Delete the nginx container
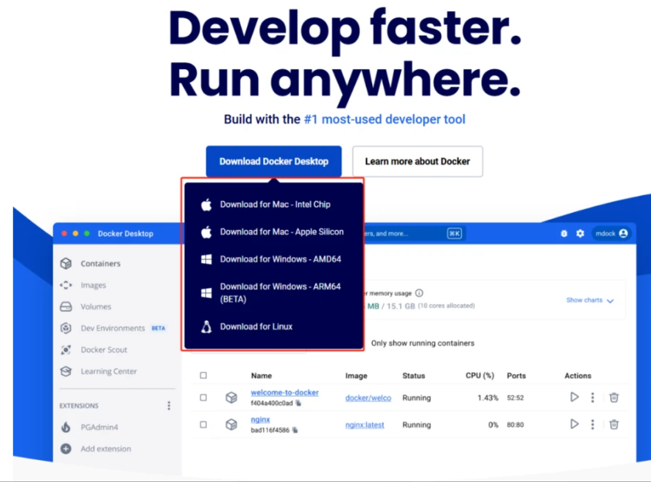The image size is (651, 482). (x=614, y=424)
